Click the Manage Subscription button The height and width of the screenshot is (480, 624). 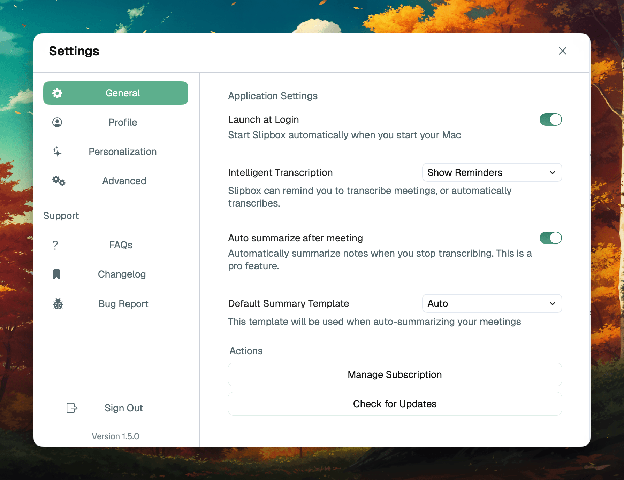[x=395, y=374]
